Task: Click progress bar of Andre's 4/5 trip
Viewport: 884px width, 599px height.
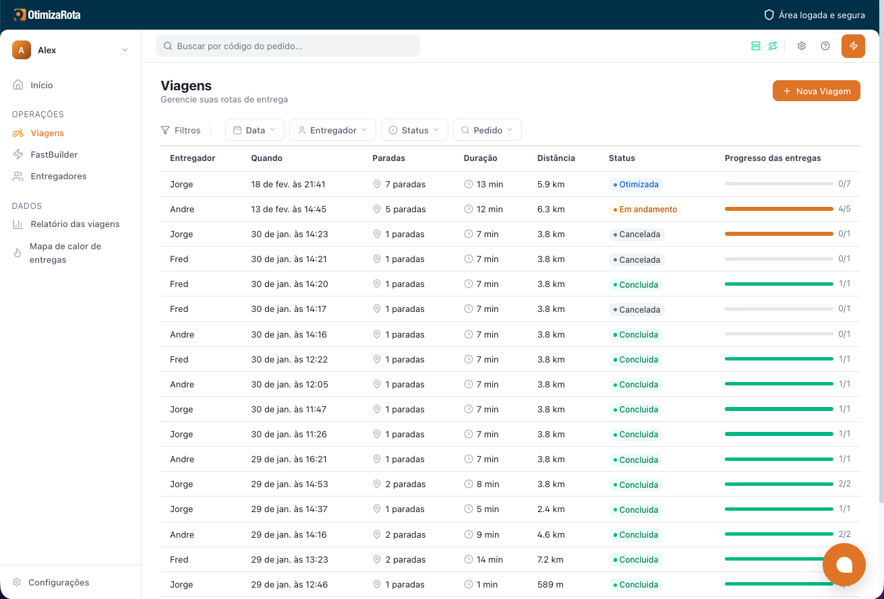Action: pos(779,209)
